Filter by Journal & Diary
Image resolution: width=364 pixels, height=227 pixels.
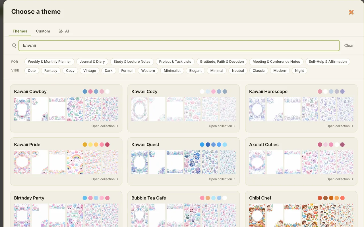(92, 62)
